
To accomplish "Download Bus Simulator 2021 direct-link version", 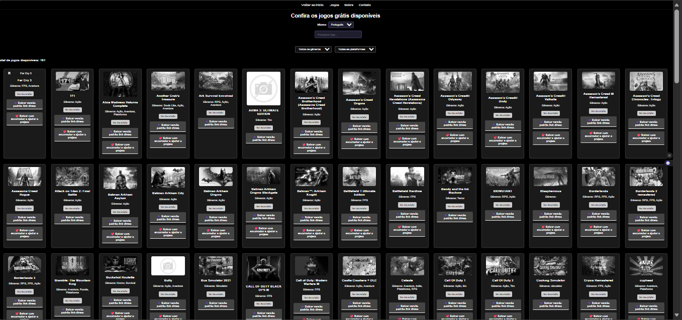I will tap(216, 305).
